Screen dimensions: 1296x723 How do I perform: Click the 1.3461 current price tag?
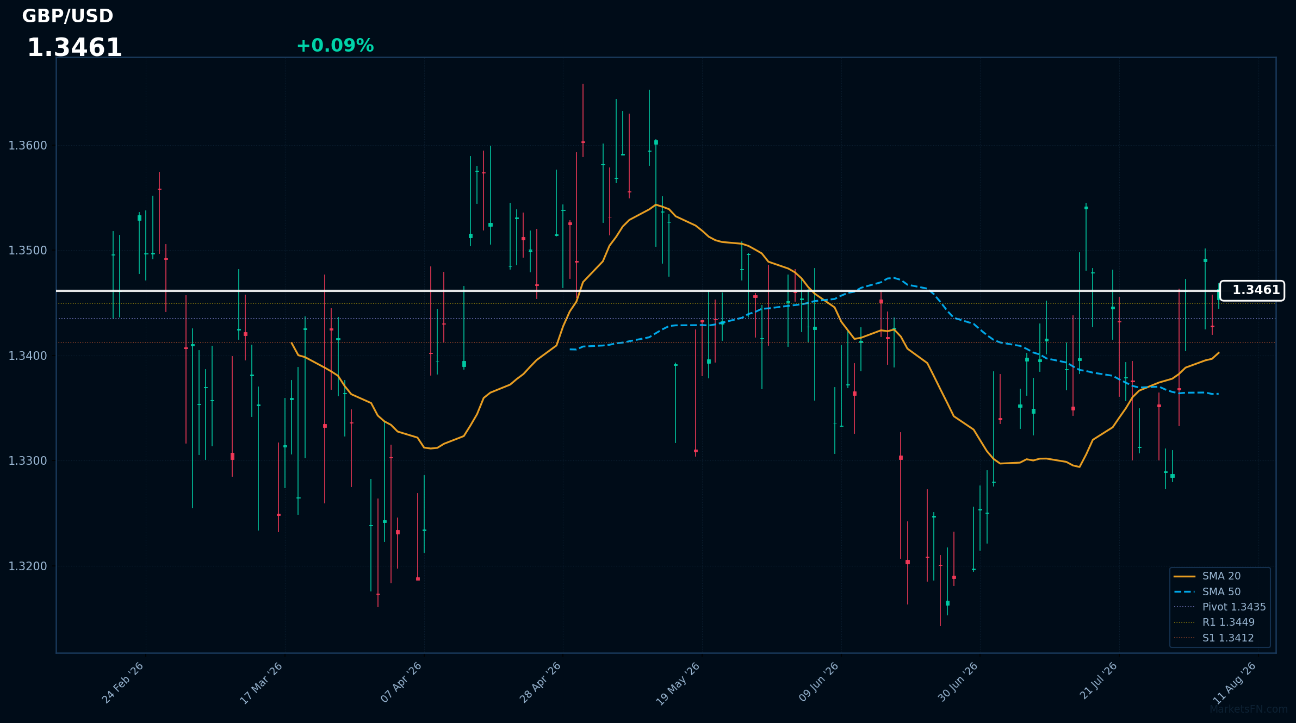1252,290
